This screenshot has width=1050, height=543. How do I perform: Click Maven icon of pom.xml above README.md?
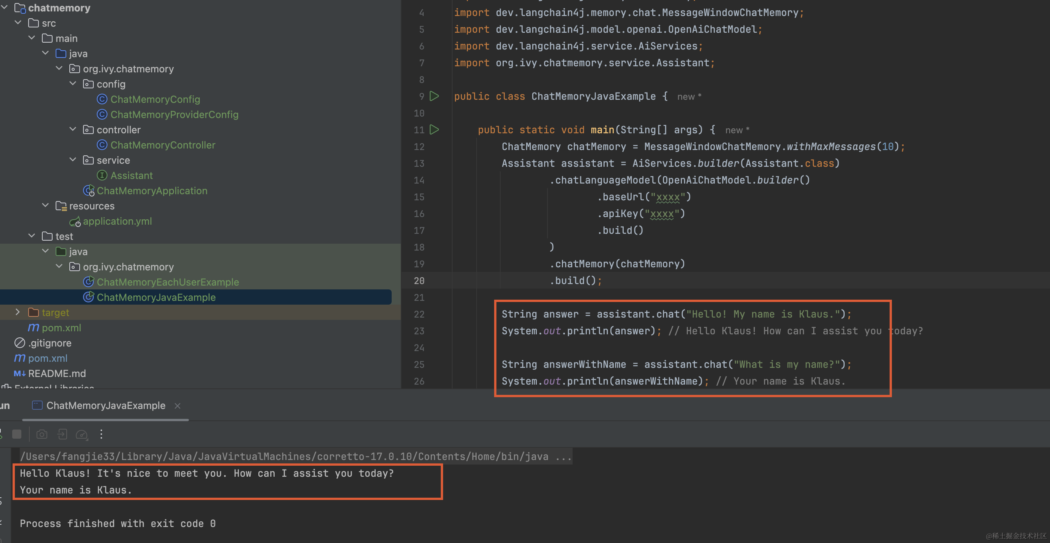pos(19,358)
